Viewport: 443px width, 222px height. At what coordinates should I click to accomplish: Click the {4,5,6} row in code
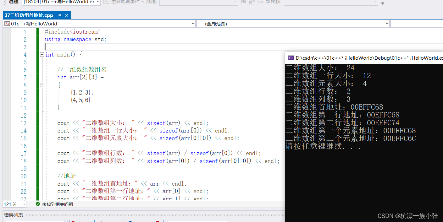click(80, 100)
